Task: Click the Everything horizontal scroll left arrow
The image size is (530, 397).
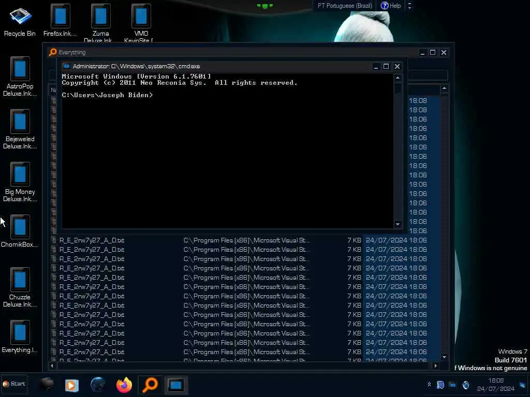Action: pos(52,365)
